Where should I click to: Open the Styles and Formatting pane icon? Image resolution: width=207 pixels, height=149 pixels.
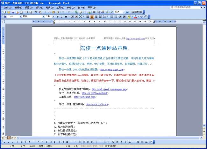5,17
